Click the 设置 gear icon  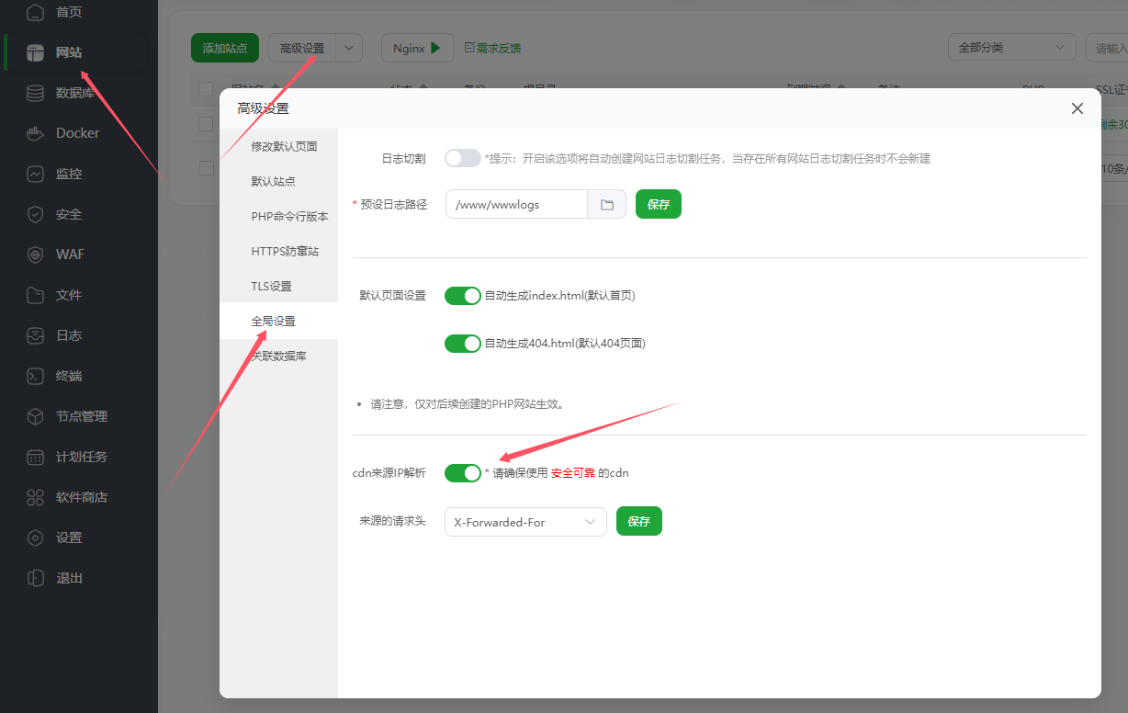click(35, 538)
